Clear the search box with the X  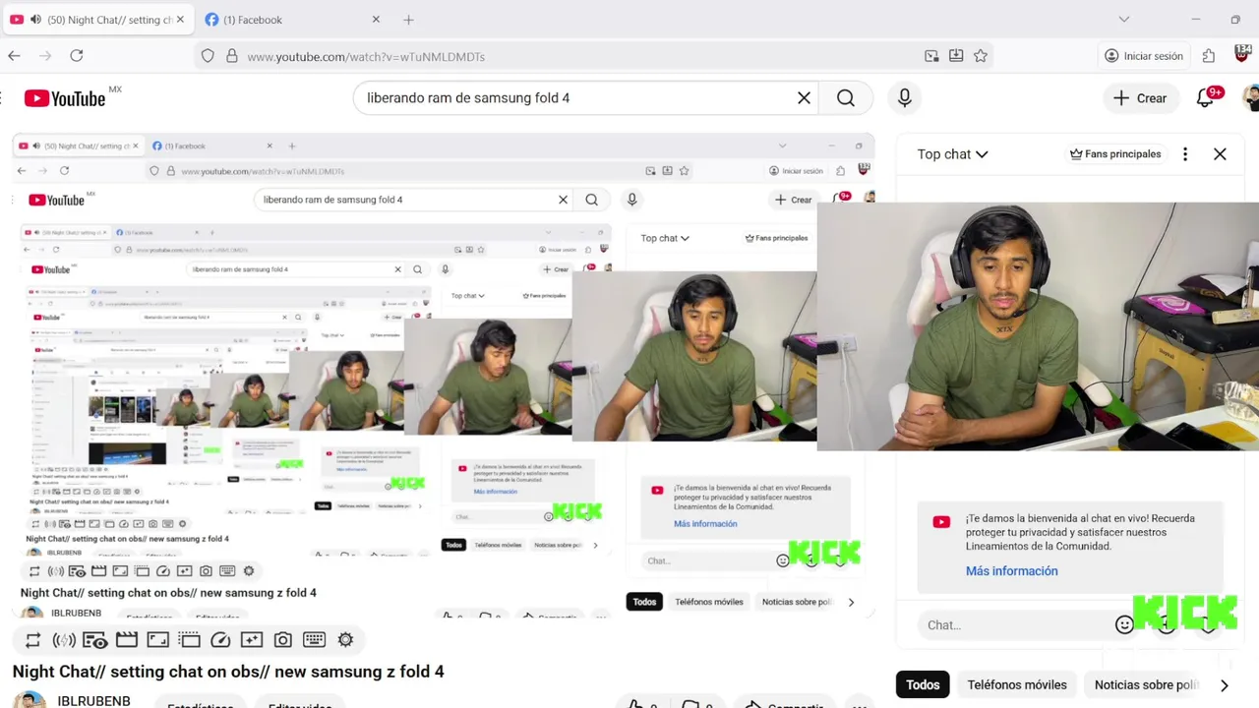(804, 98)
